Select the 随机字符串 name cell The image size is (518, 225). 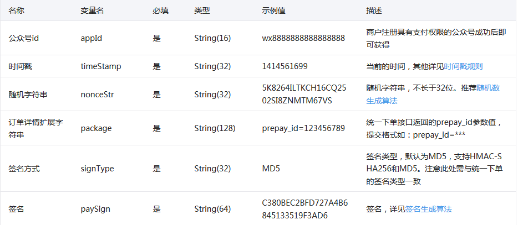pos(28,95)
